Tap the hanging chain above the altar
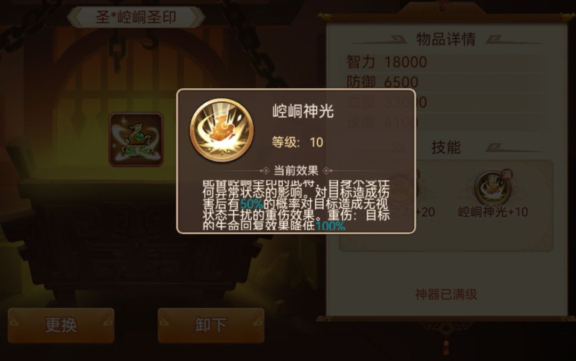576x361 pixels. pyautogui.click(x=117, y=48)
